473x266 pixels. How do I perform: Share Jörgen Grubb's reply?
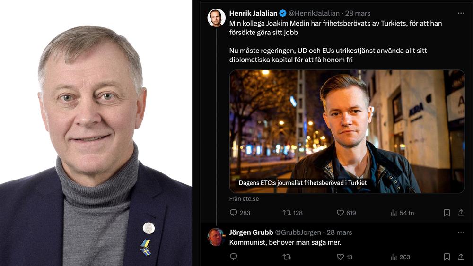[x=461, y=257]
